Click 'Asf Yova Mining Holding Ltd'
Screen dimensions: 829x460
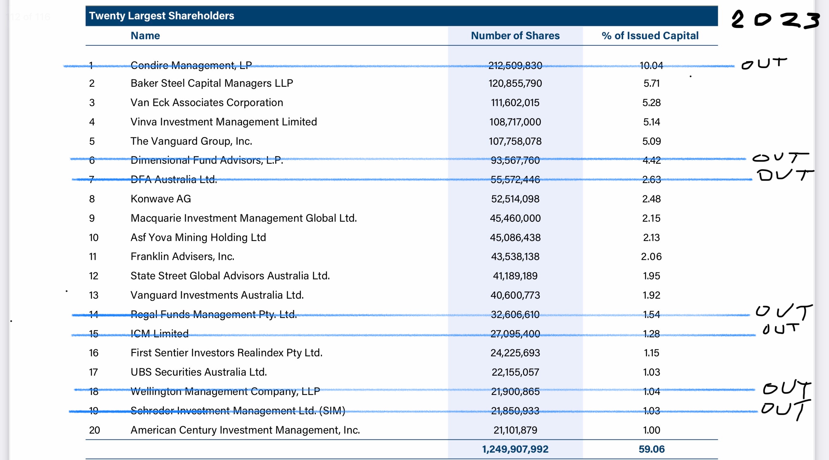[x=198, y=237]
